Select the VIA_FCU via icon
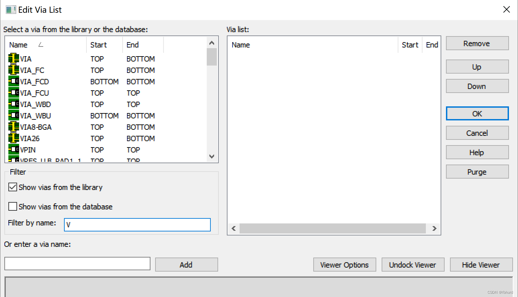 point(13,93)
